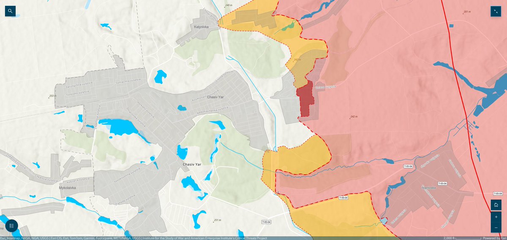Click the collapse/exit fullscreen arrows icon

[x=496, y=11]
